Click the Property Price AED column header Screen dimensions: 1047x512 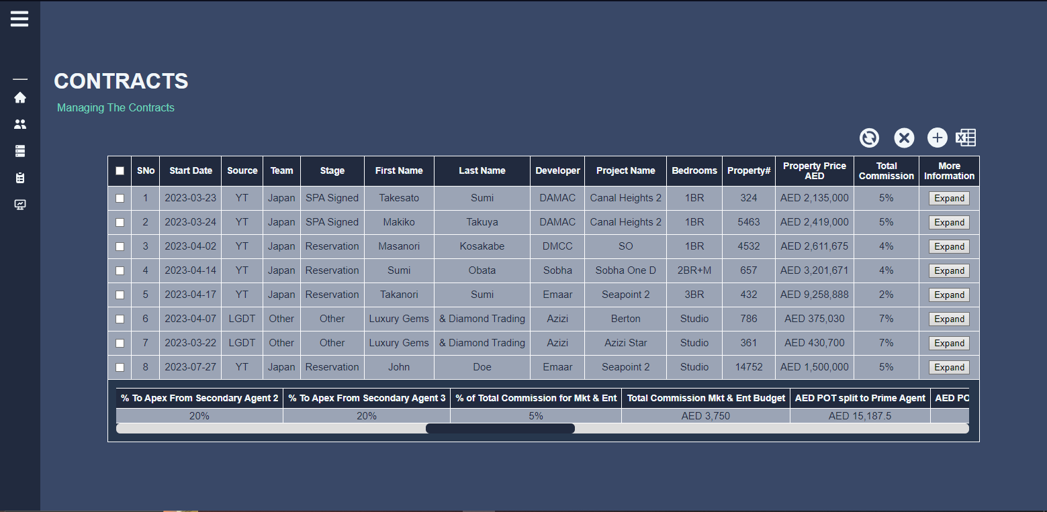pyautogui.click(x=814, y=171)
